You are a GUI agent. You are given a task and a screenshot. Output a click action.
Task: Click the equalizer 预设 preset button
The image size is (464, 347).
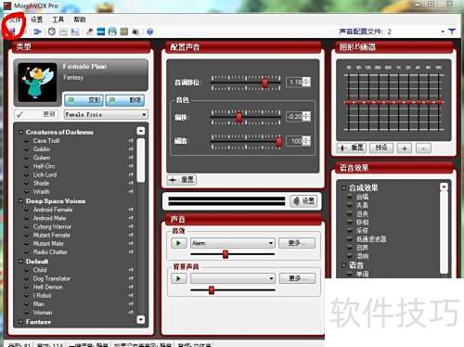coord(381,148)
